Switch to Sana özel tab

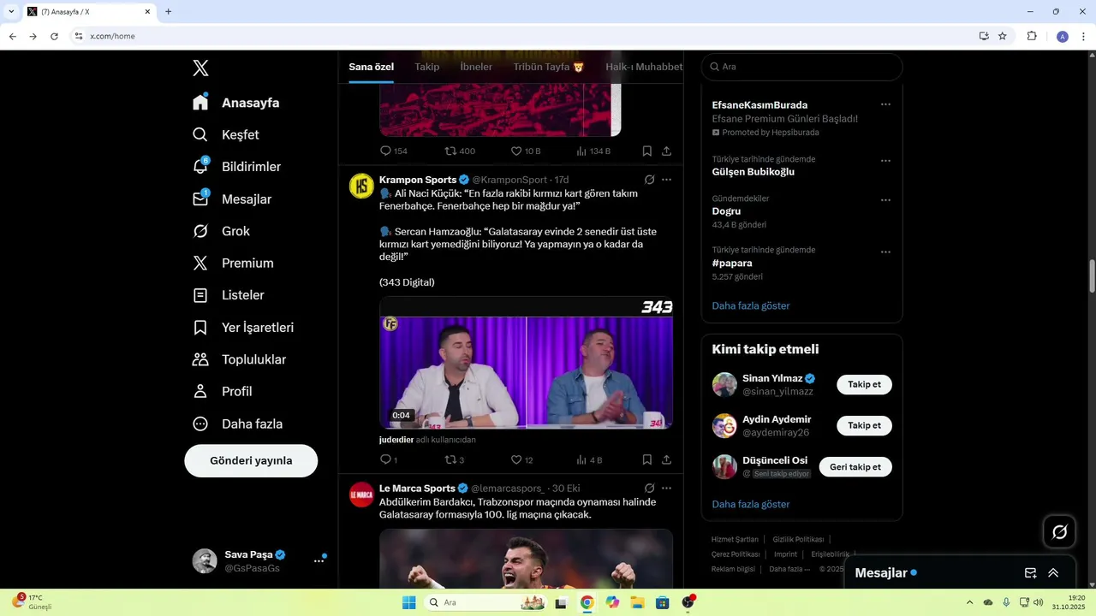(x=372, y=67)
